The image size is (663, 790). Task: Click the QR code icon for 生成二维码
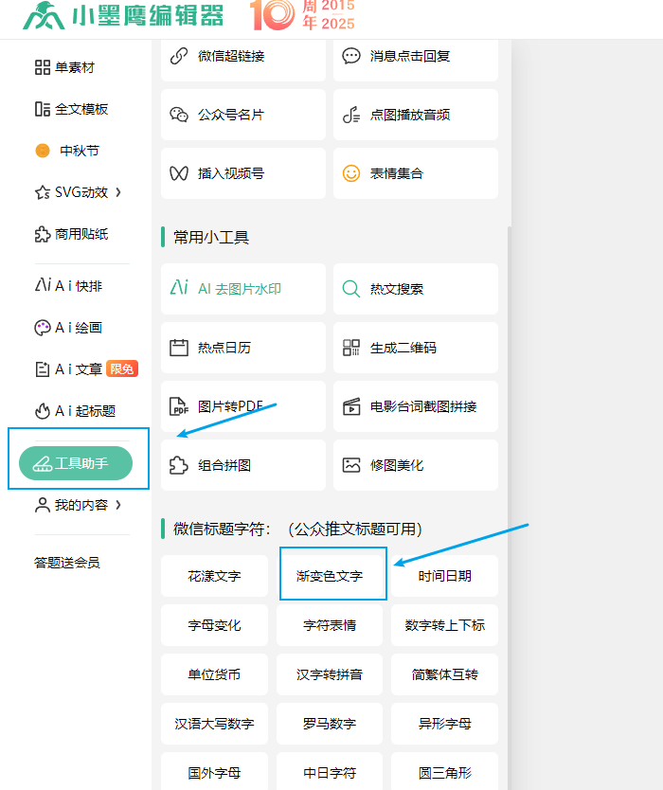(351, 348)
